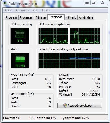Click the physical memory history graph
Screen dimensions: 110x123
tap(69, 61)
